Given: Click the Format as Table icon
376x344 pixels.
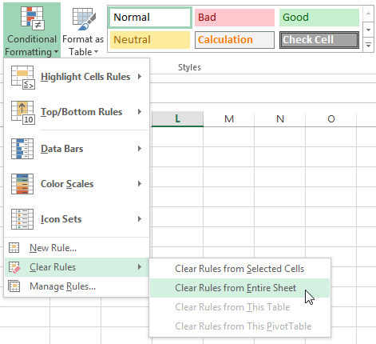Looking at the screenshot, I should click(x=84, y=18).
